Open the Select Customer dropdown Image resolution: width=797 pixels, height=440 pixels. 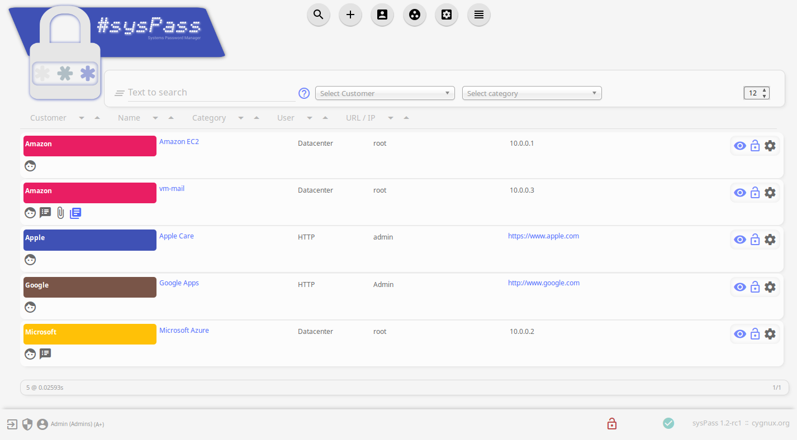(x=385, y=93)
